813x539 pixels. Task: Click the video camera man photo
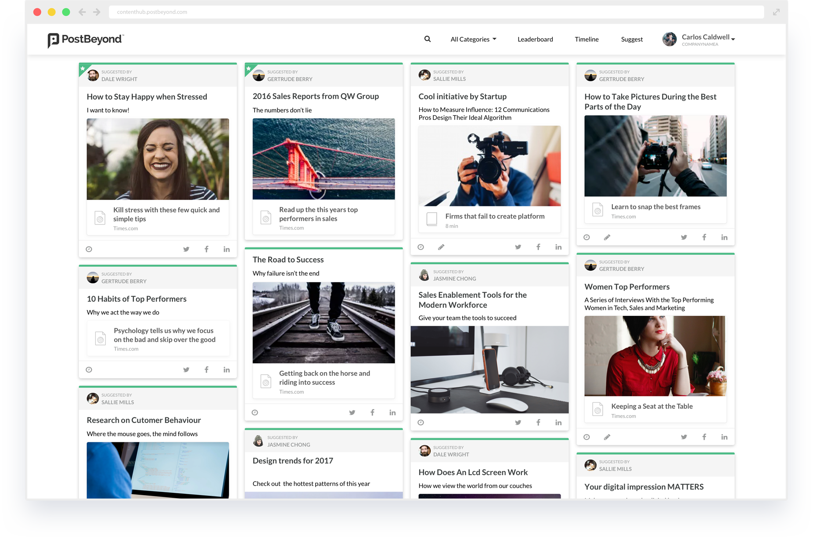489,166
